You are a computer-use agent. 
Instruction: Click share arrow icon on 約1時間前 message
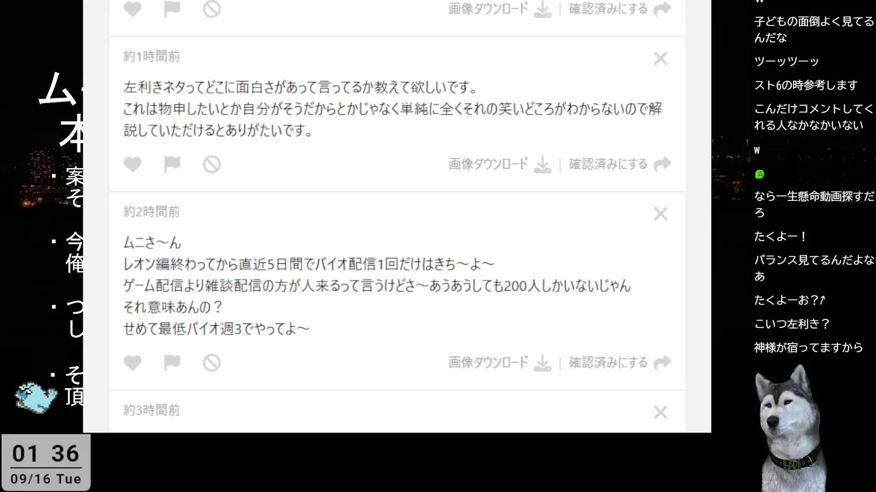click(x=662, y=165)
